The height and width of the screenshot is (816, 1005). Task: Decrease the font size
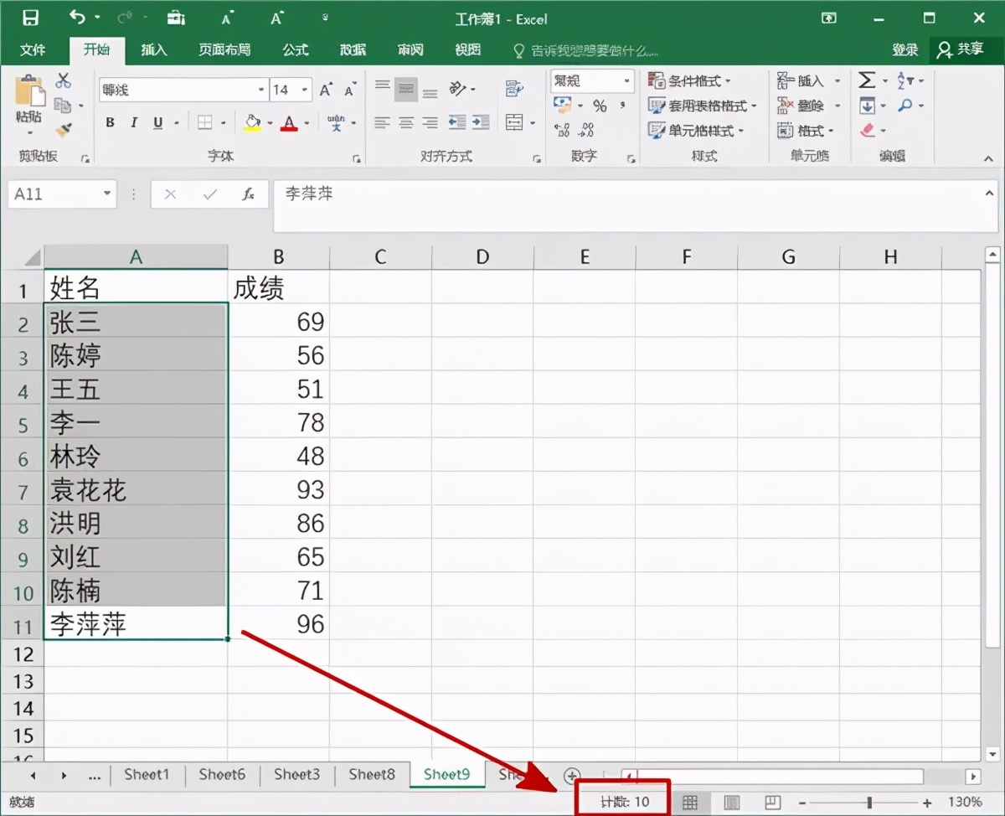click(x=349, y=90)
